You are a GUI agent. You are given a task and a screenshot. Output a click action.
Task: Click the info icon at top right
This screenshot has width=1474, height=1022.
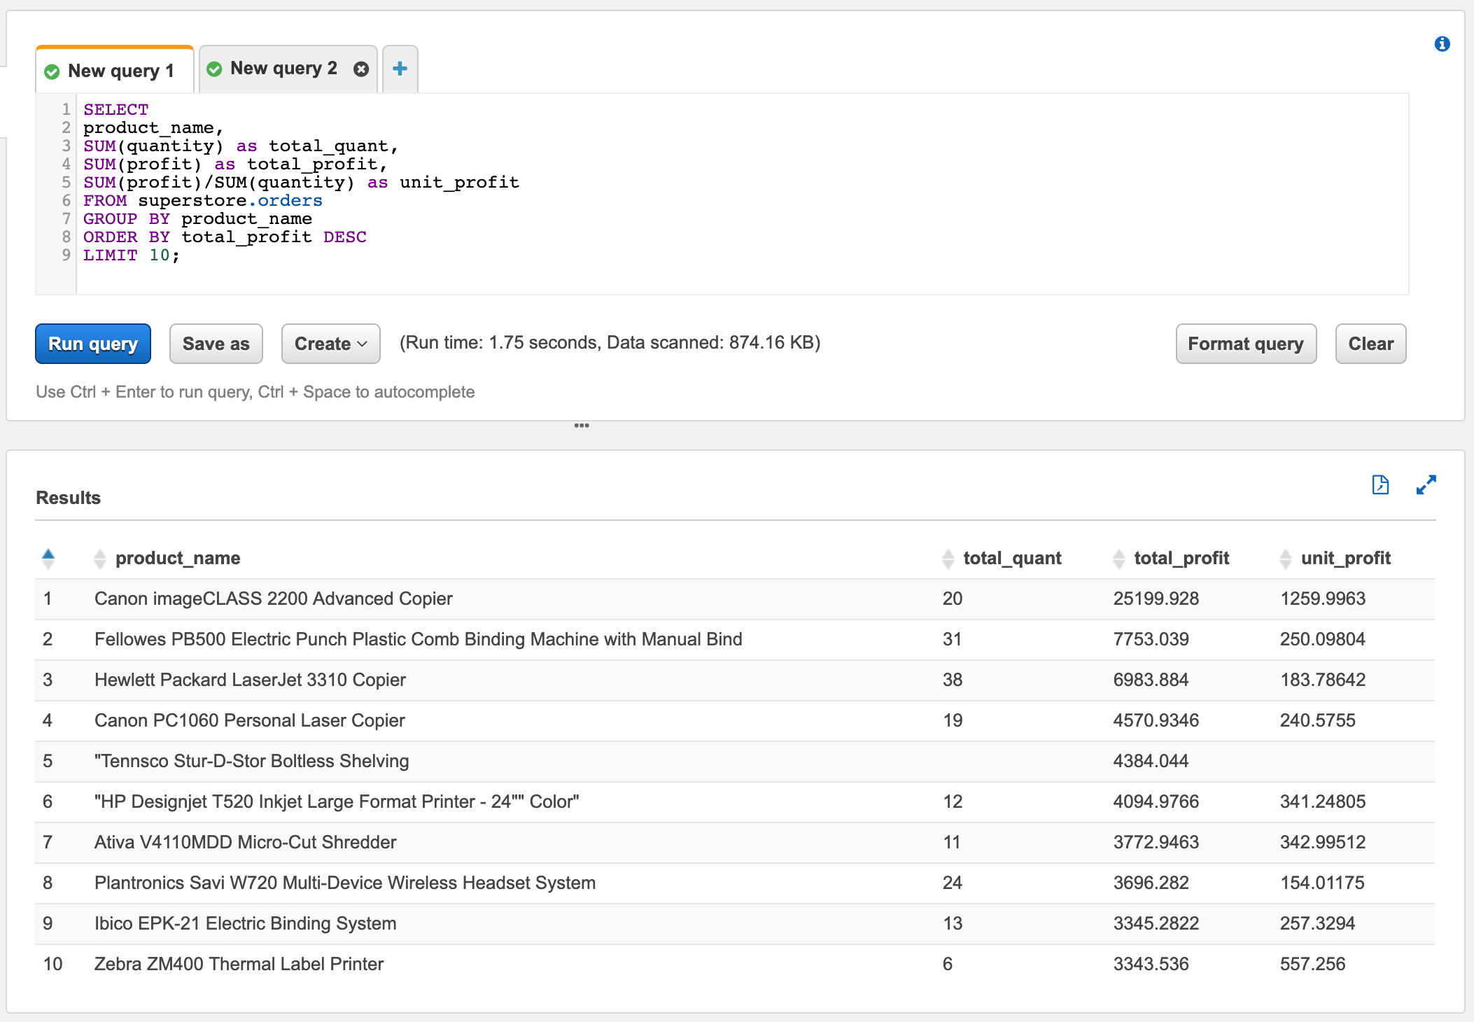coord(1442,44)
